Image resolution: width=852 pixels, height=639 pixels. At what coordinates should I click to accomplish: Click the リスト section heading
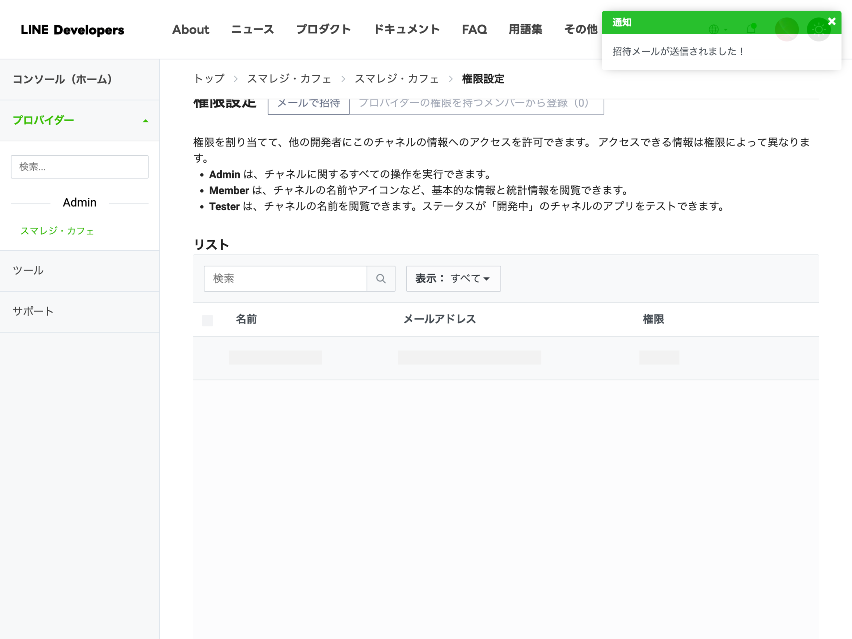(211, 245)
